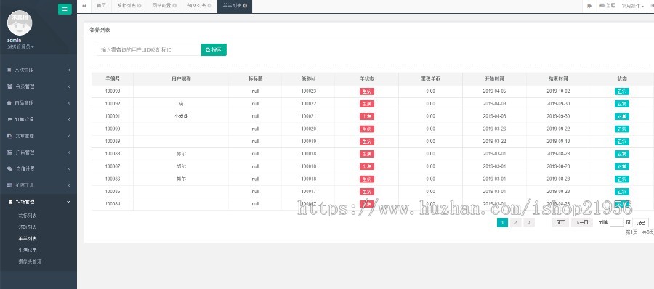Click the 结束时间 column header
The width and height of the screenshot is (654, 289).
click(559, 79)
